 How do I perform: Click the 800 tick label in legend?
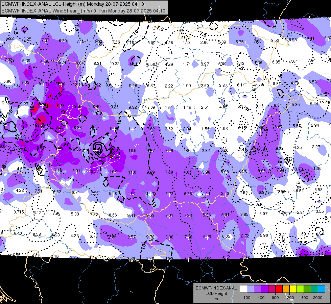(275, 298)
